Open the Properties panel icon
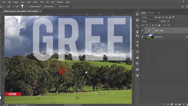This screenshot has width=188, height=106. click(x=137, y=20)
